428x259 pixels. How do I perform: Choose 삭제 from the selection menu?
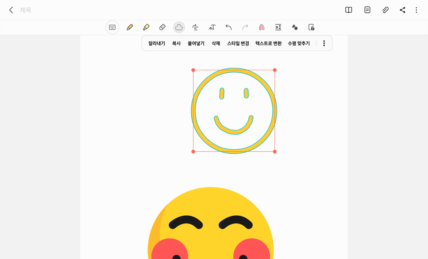pyautogui.click(x=216, y=43)
